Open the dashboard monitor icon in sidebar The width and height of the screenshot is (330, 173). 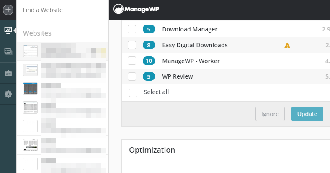(x=8, y=30)
